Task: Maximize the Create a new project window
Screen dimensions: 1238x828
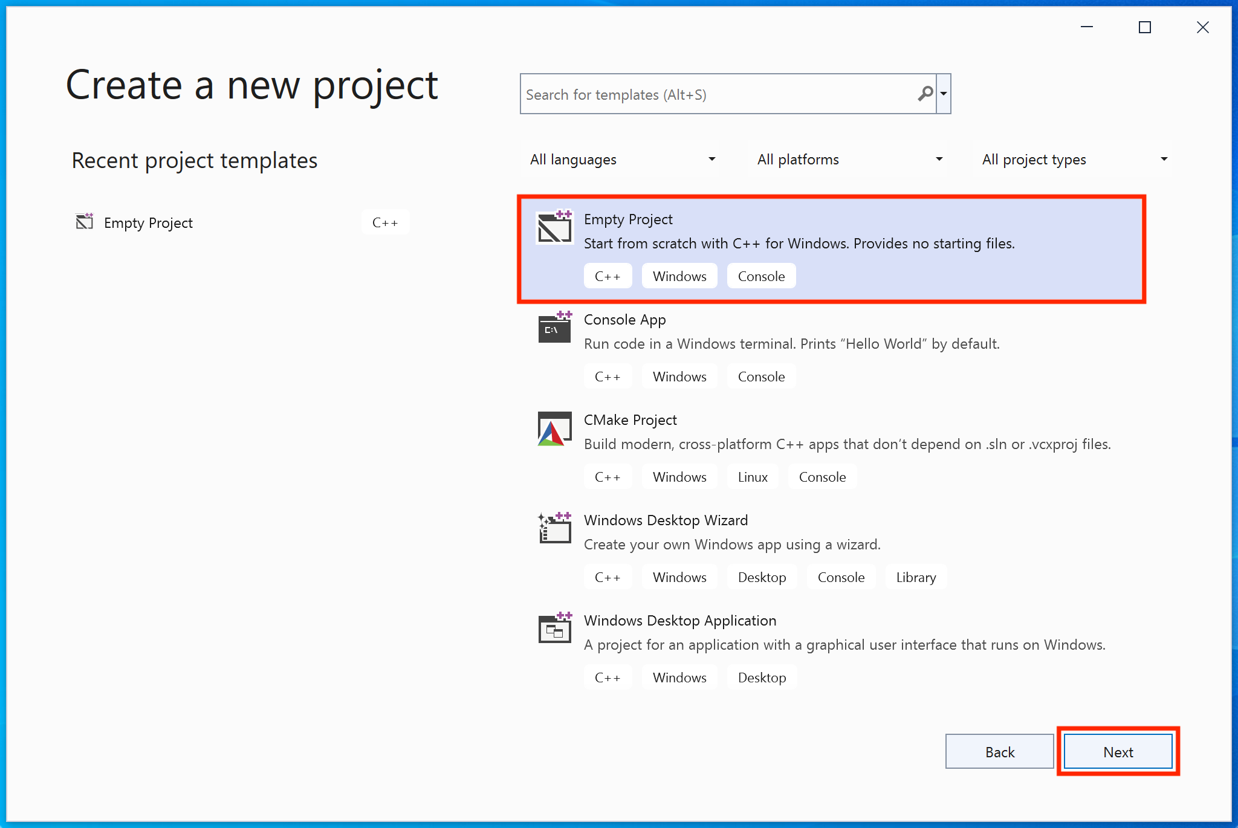Action: click(1144, 27)
